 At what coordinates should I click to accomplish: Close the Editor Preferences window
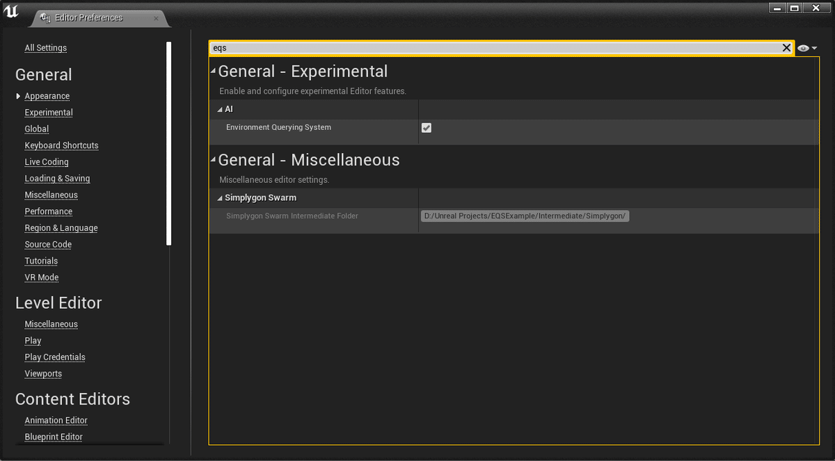[817, 8]
